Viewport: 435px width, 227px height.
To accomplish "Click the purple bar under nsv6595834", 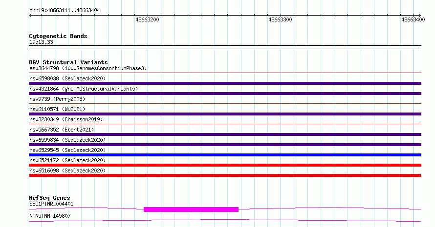I will pos(225,145).
